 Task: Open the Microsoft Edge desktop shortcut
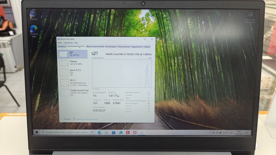pos(34,31)
